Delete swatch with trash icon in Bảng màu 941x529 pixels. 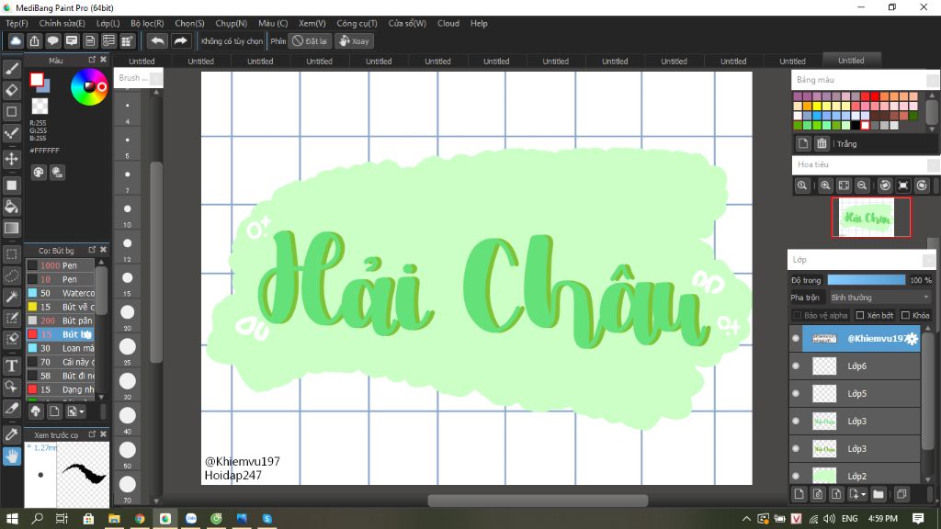pyautogui.click(x=822, y=143)
